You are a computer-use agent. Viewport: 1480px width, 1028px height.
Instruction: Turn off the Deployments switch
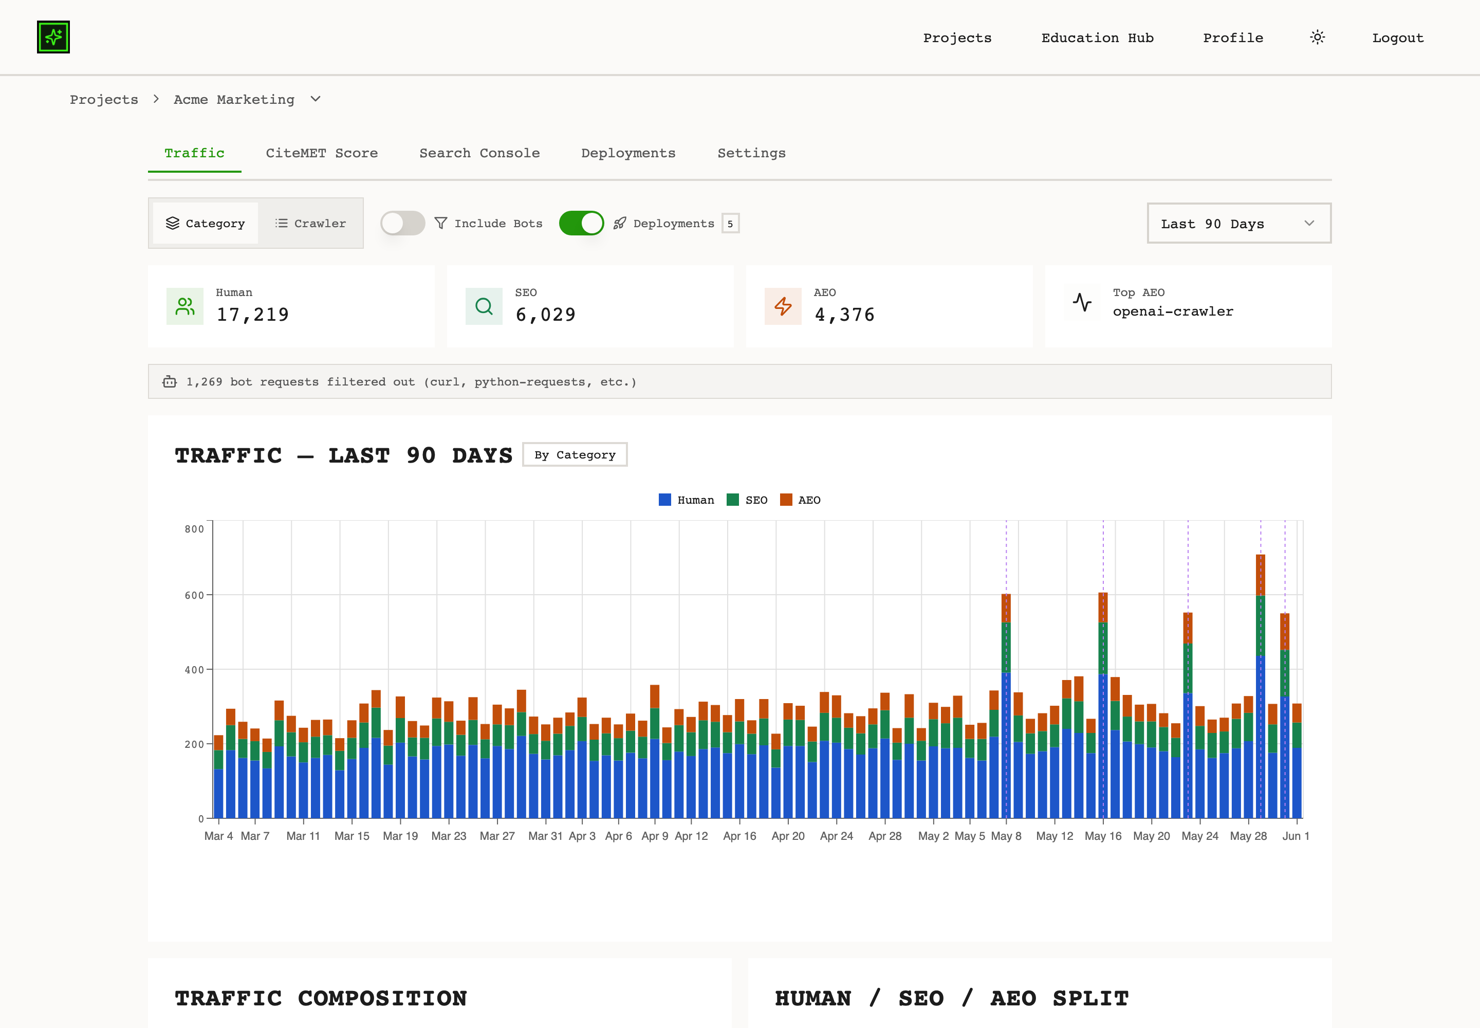pos(582,223)
